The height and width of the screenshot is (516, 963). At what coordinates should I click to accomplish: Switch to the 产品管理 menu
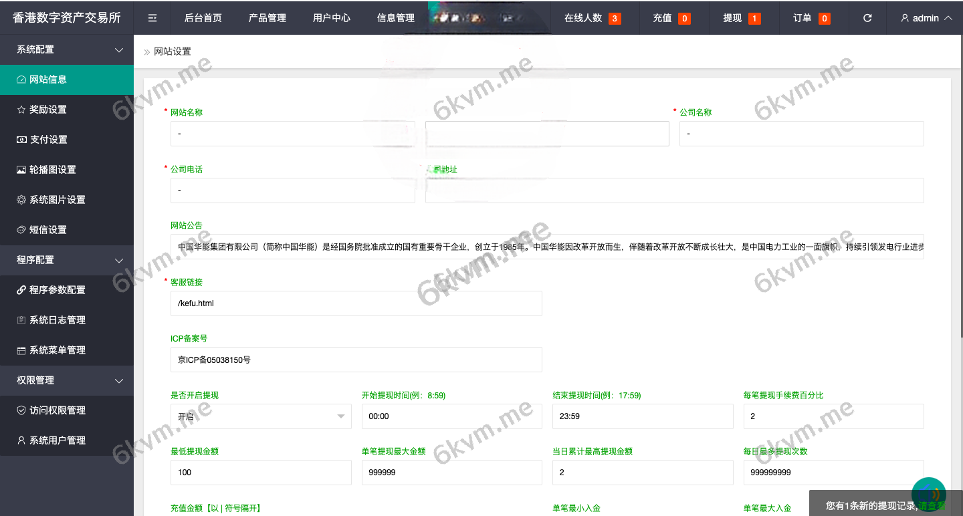click(267, 17)
